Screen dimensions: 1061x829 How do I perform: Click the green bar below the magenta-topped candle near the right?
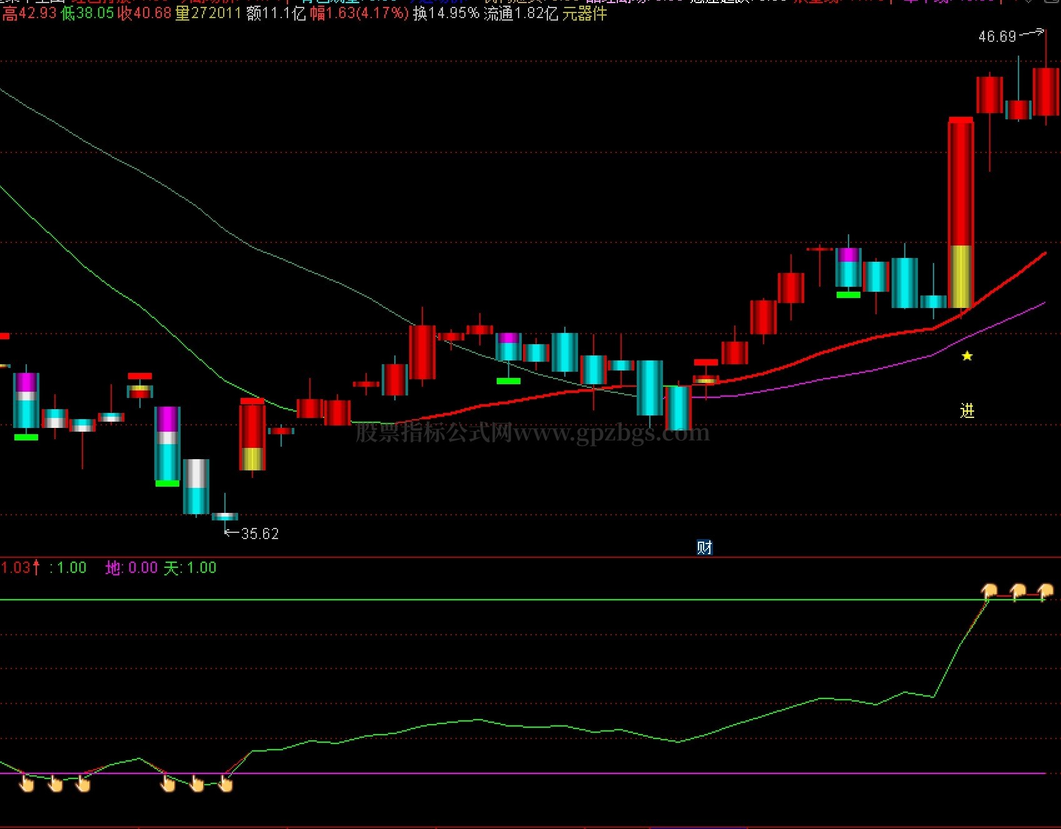pos(848,294)
